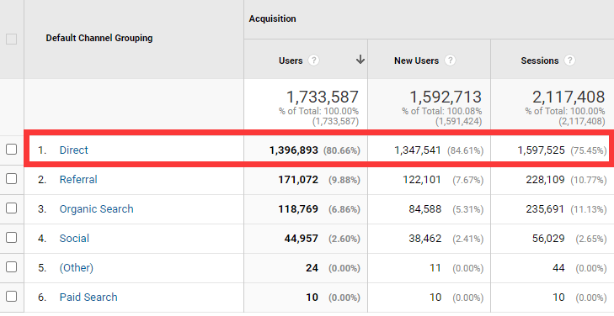
Task: Click the 80.66% Direct users percentage
Action: point(341,150)
